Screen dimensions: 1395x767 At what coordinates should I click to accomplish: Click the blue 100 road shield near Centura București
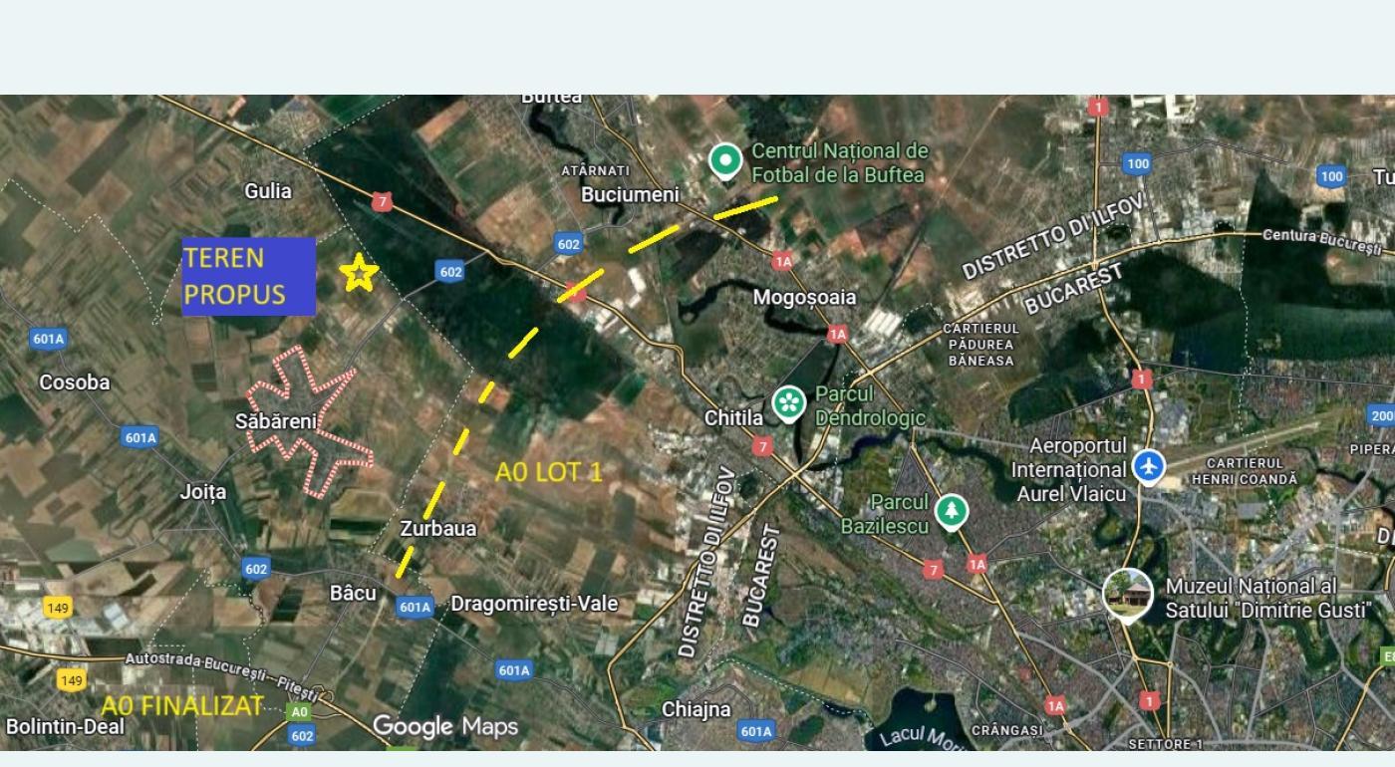click(1331, 176)
